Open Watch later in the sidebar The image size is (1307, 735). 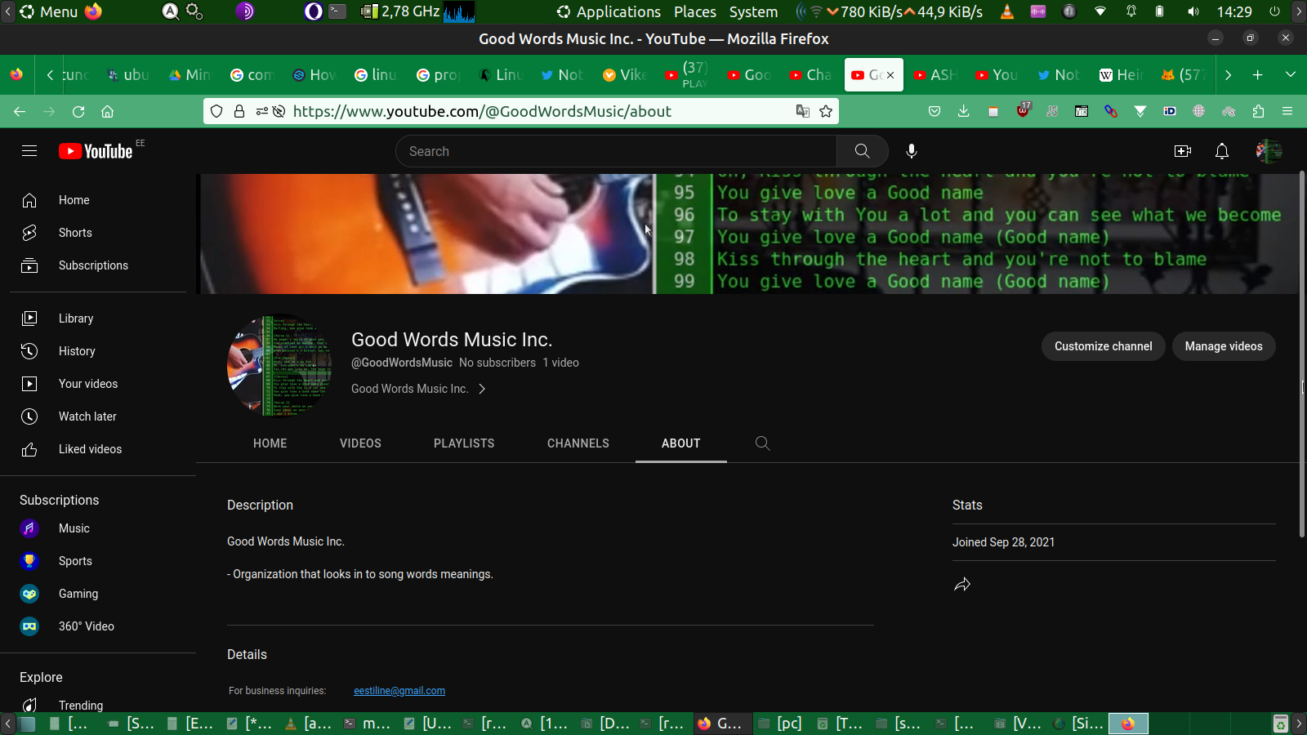pyautogui.click(x=87, y=416)
